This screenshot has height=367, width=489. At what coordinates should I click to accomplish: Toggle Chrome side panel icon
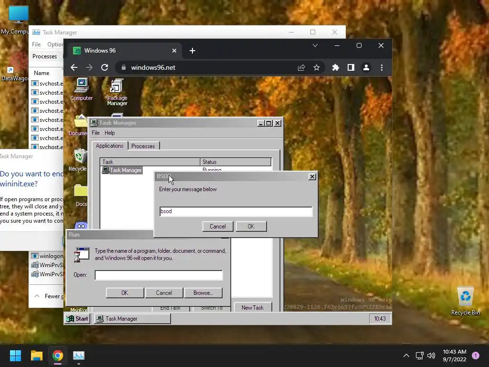(x=351, y=67)
